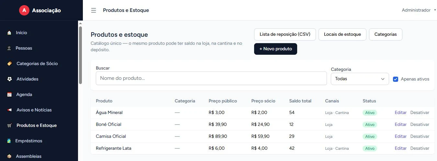The image size is (437, 161).
Task: Click Loja · Cantina in Refrigerante Lata row
Action: (337, 149)
